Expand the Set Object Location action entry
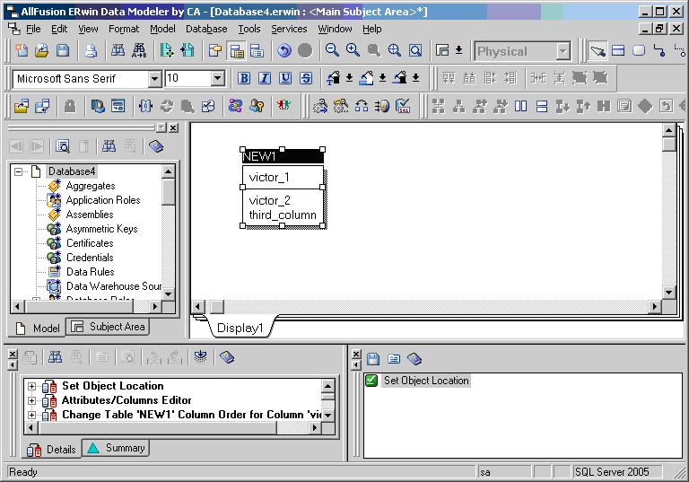The image size is (689, 482). coord(31,386)
